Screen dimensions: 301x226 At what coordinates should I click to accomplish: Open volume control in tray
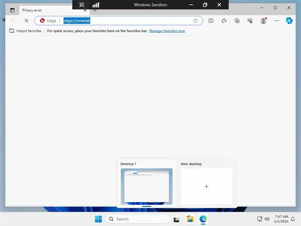coord(267,219)
